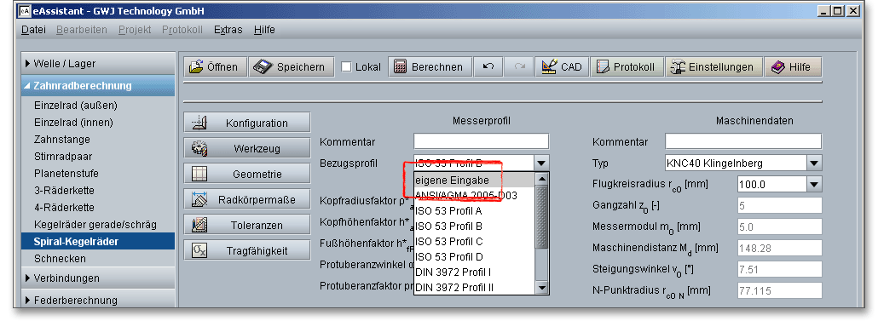878x321 pixels.
Task: Open the Flugkreisradius value dropdown
Action: [x=814, y=184]
